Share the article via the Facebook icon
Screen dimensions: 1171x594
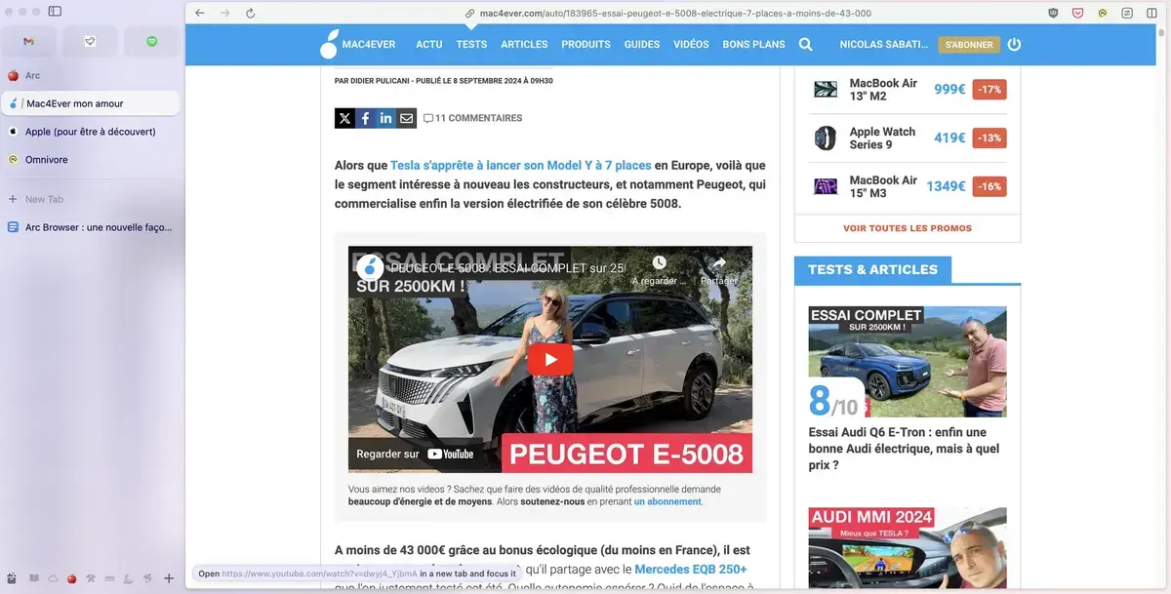coord(365,117)
